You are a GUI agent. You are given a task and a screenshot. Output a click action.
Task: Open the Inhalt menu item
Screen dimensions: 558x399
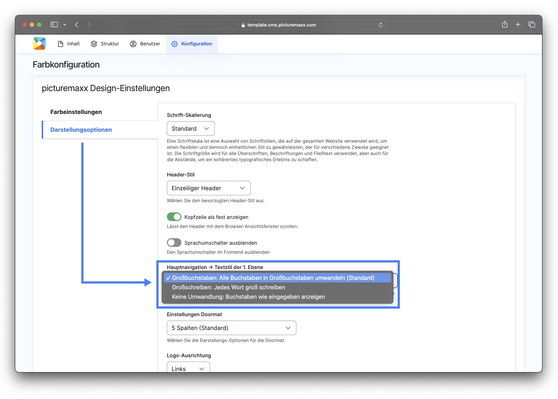click(x=69, y=44)
